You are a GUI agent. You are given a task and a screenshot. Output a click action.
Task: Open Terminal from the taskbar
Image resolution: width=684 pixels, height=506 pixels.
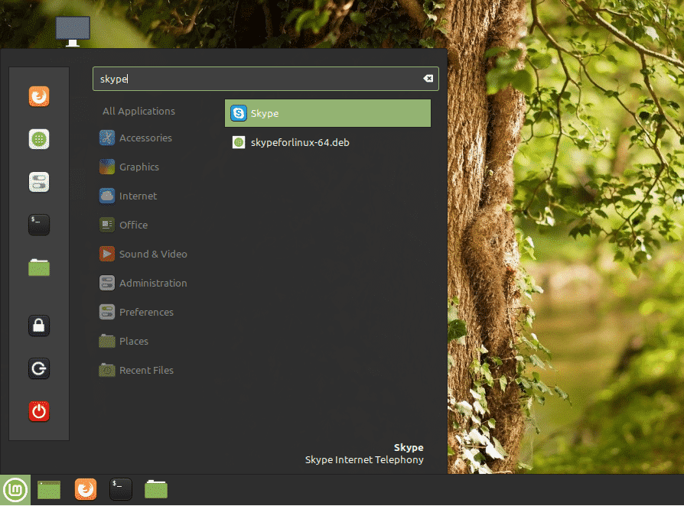point(120,489)
